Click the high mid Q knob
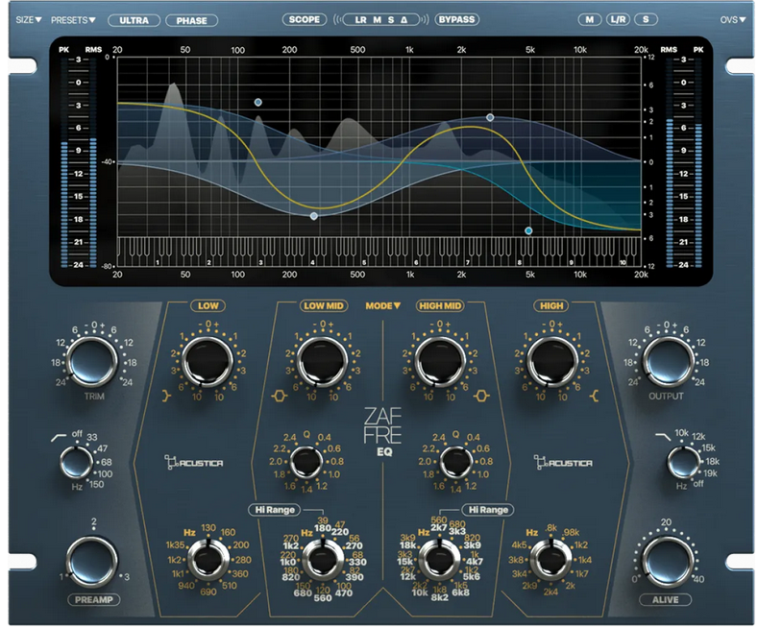 pyautogui.click(x=455, y=462)
